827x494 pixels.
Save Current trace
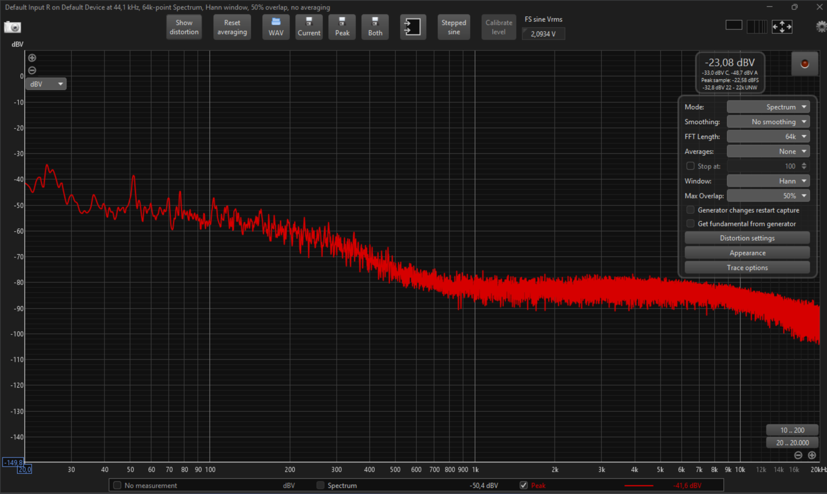point(309,27)
